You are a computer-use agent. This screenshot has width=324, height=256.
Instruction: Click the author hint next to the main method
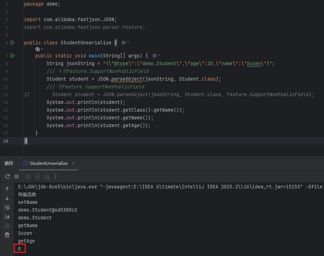(x=156, y=56)
